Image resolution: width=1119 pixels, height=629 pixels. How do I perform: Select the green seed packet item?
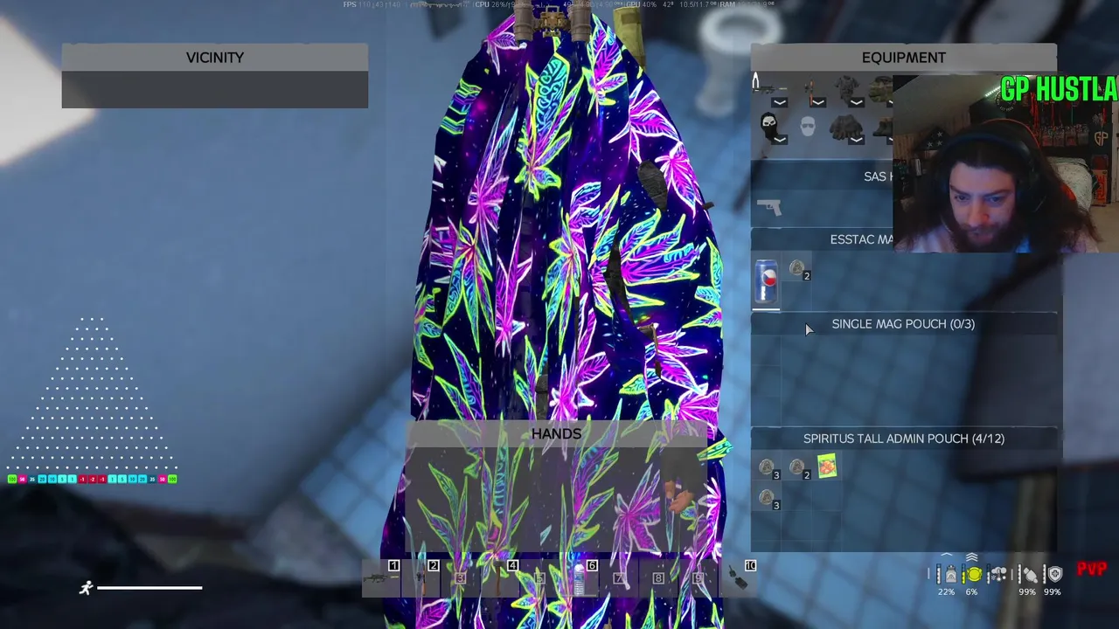coord(827,467)
